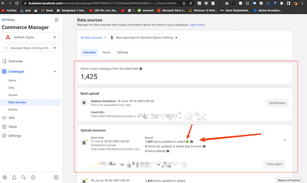307x183 pixels.
Task: Open the AdMark Digital account dropdown
Action: coord(30,37)
